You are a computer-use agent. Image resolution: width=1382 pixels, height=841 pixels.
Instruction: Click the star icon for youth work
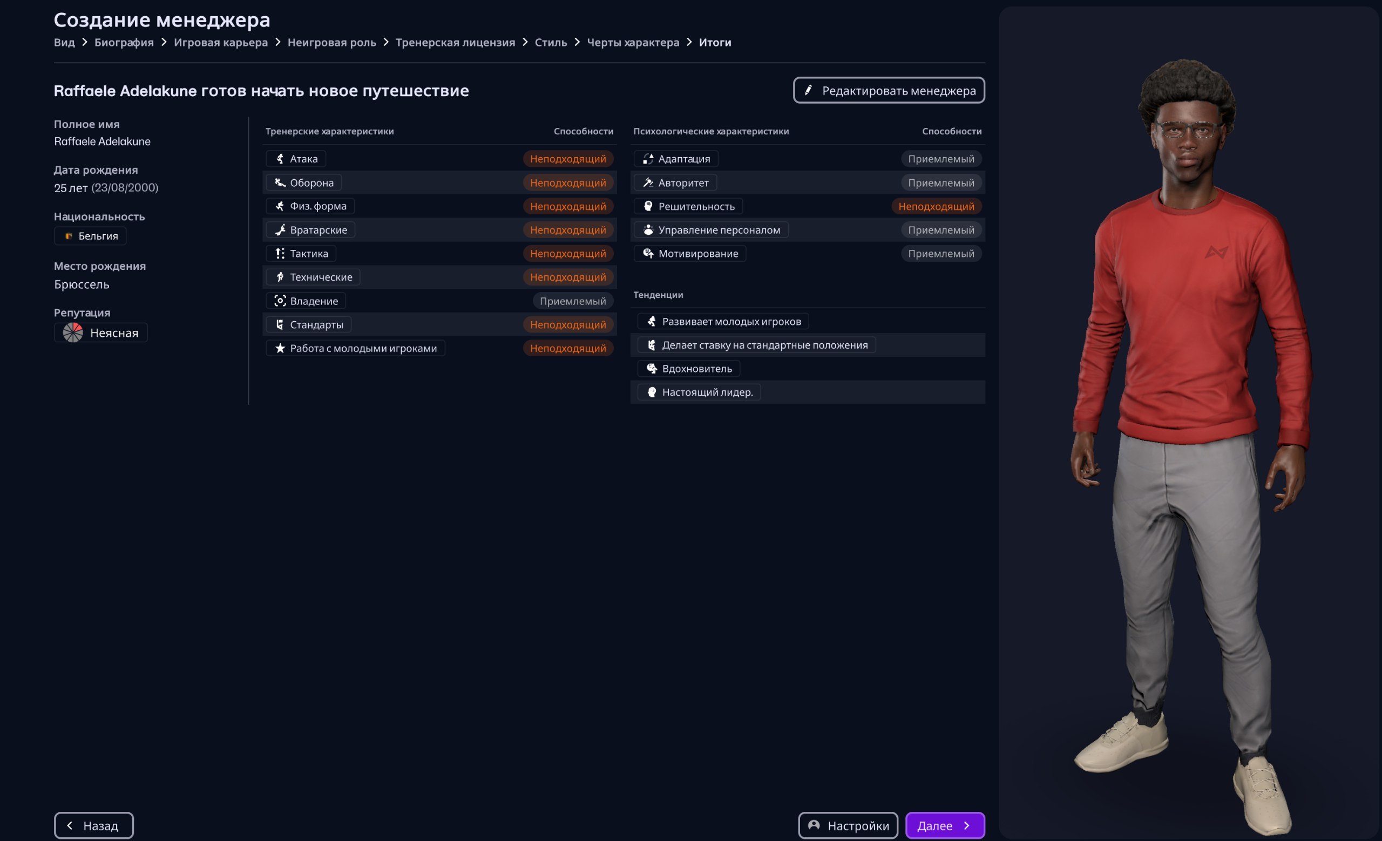click(280, 348)
